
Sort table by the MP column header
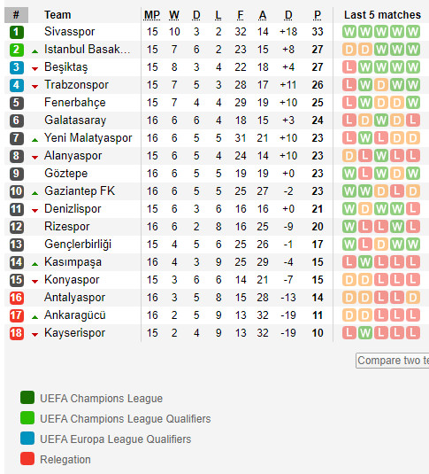click(152, 15)
